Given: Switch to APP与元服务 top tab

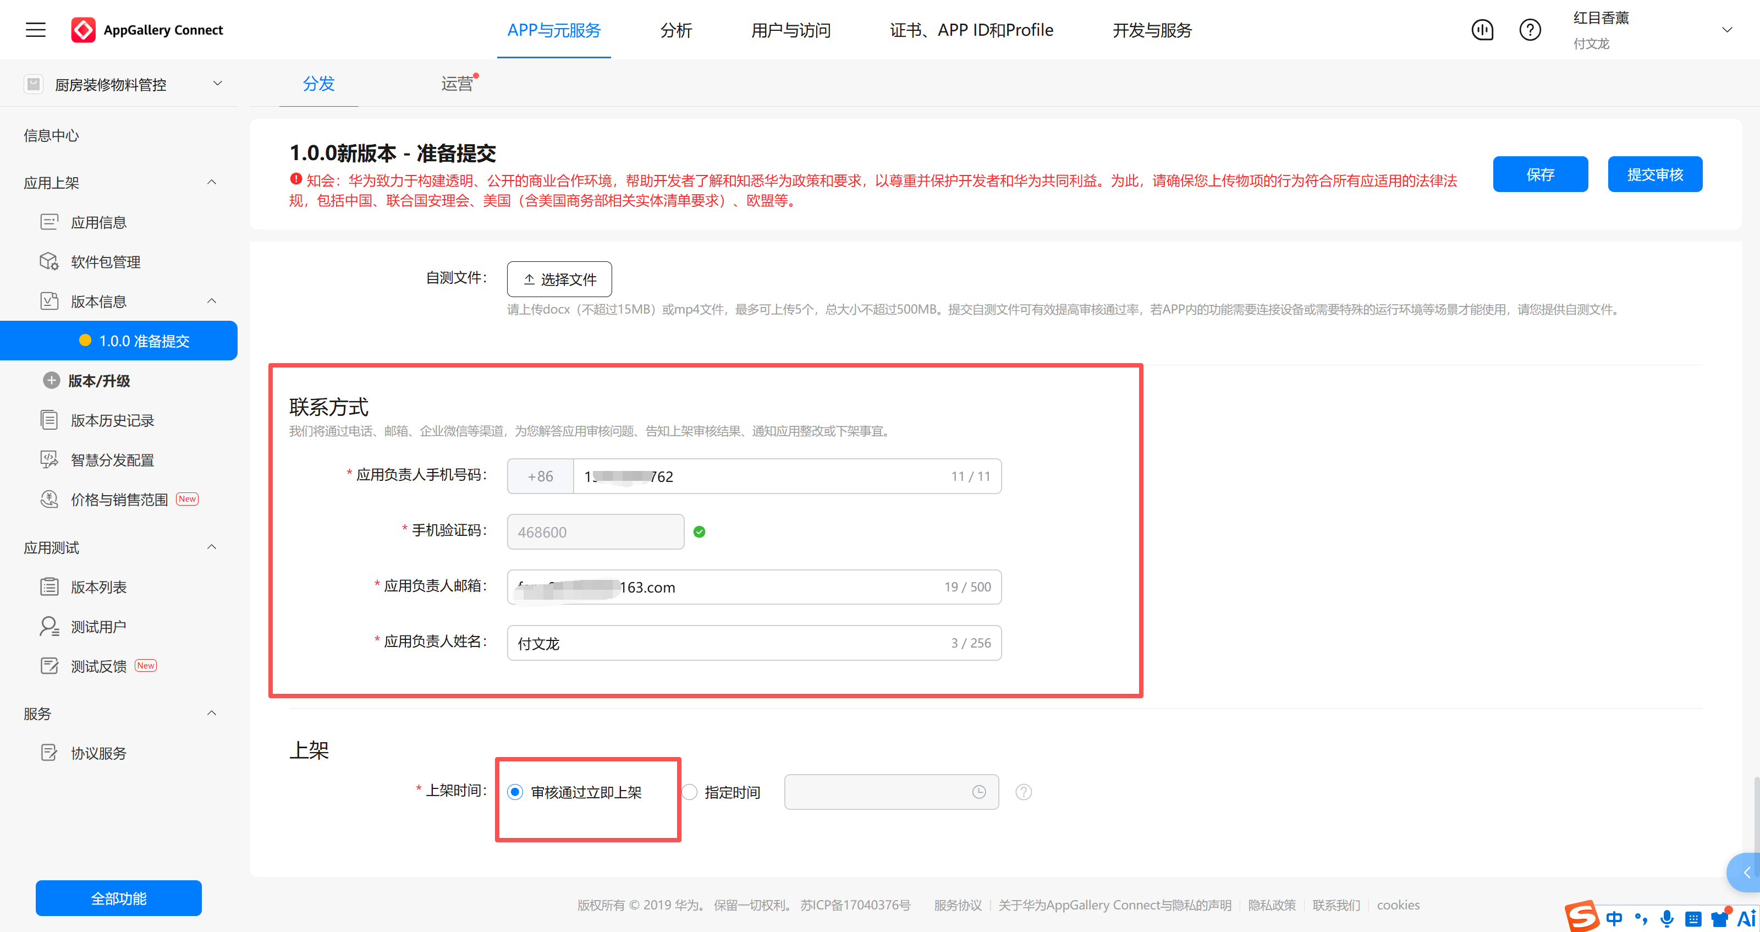Looking at the screenshot, I should pyautogui.click(x=553, y=30).
